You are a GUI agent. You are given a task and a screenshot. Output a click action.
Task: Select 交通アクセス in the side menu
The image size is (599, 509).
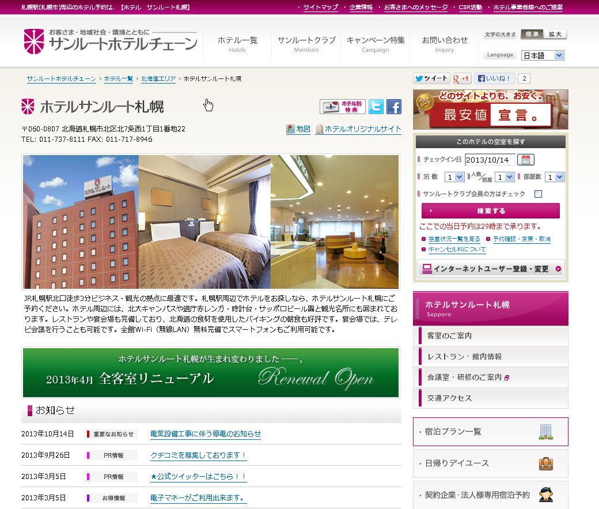tap(491, 398)
